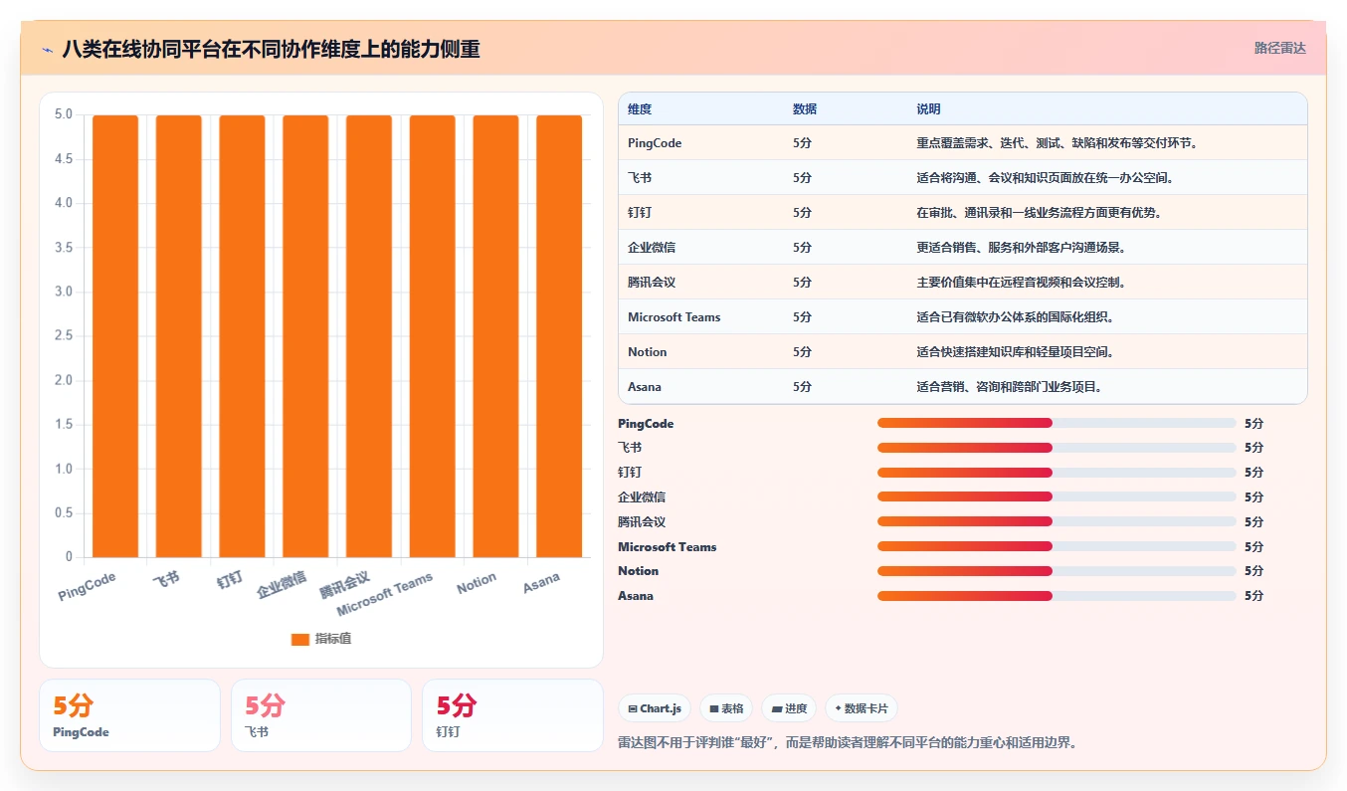
Task: Click the Notion bar in the chart
Action: [495, 336]
